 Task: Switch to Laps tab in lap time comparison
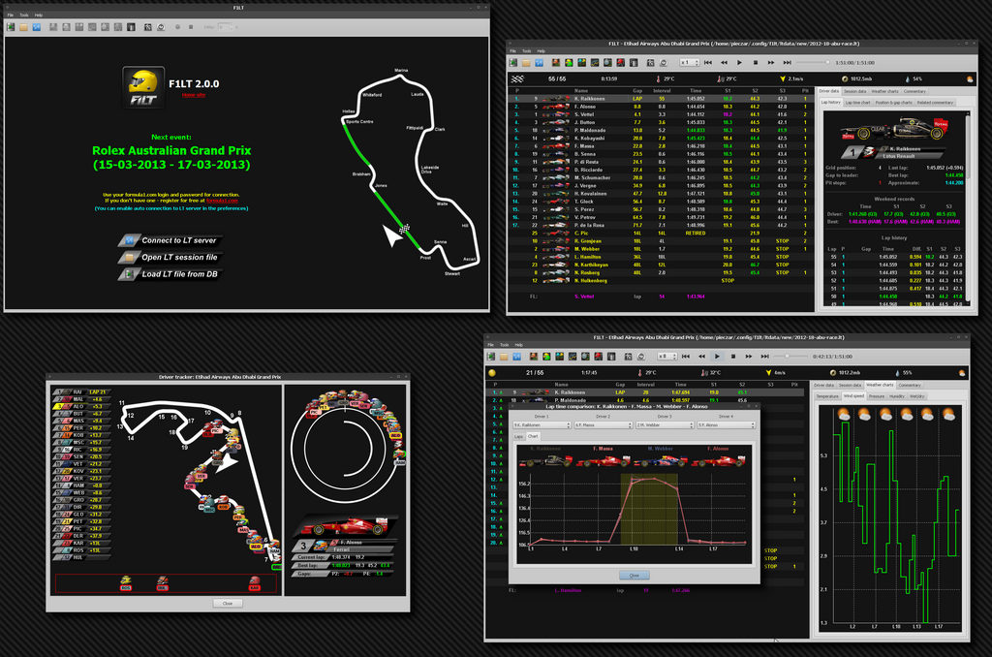[519, 436]
